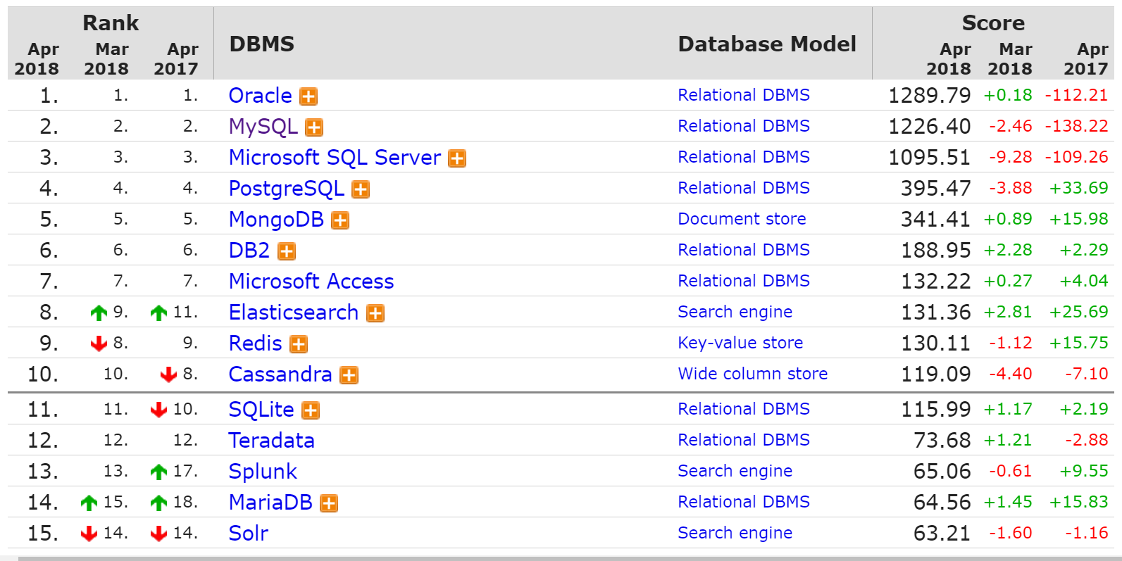Click Oracle's score value 1289.79
This screenshot has width=1122, height=561.
(x=929, y=96)
